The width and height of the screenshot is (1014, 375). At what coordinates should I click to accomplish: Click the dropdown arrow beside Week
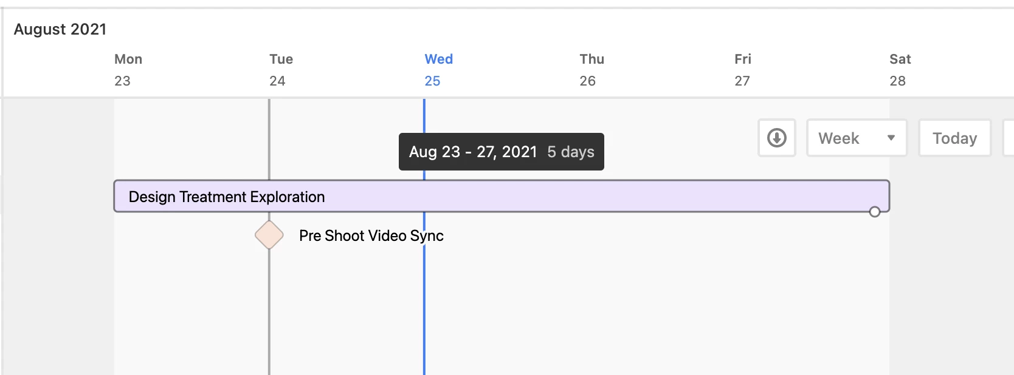point(891,138)
